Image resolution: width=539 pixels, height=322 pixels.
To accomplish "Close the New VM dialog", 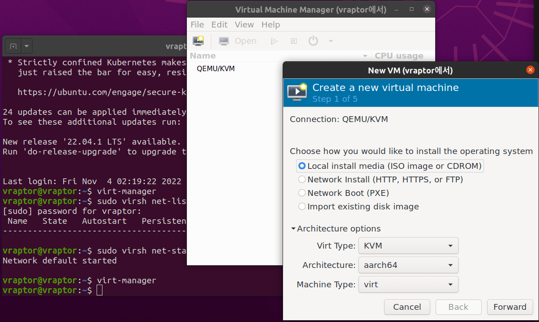I will [x=530, y=70].
